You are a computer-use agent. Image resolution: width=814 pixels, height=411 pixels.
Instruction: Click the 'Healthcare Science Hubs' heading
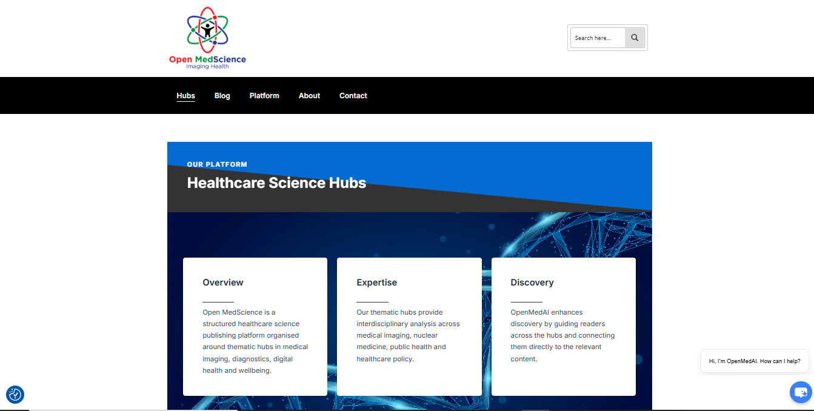coord(276,183)
